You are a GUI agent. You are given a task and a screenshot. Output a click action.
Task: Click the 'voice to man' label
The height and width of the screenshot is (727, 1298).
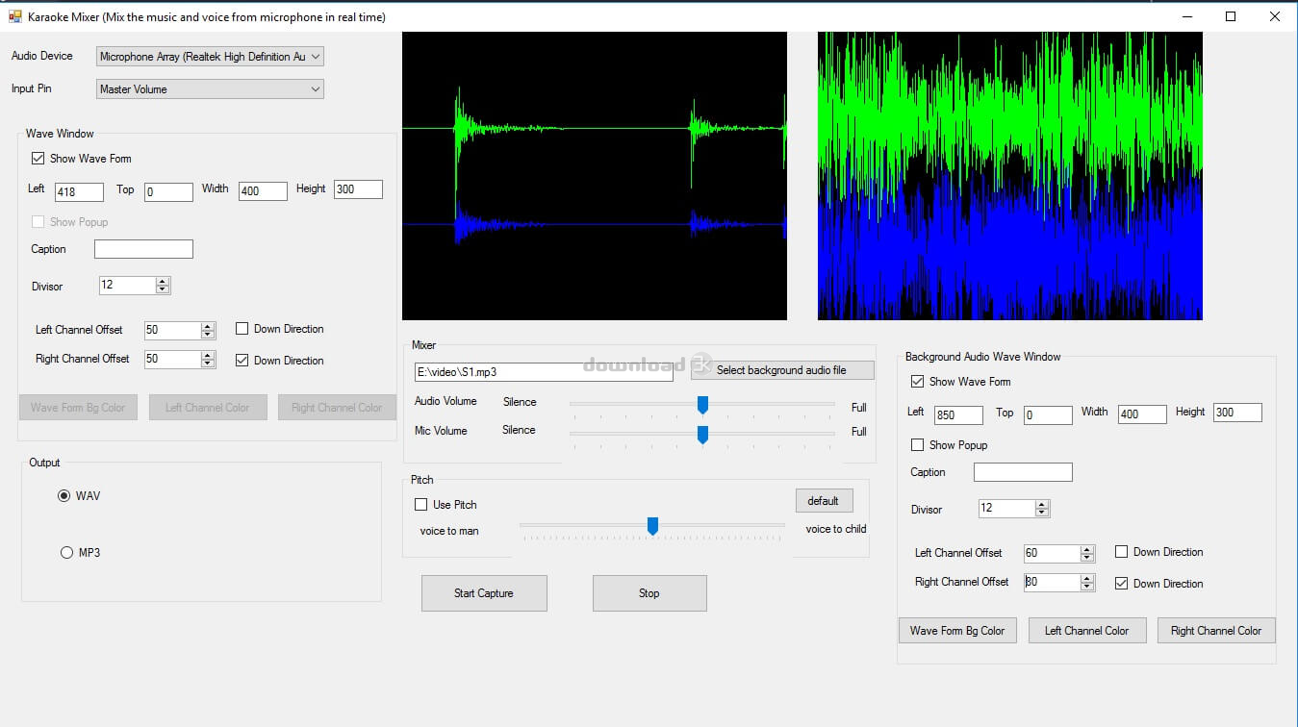[x=449, y=531]
